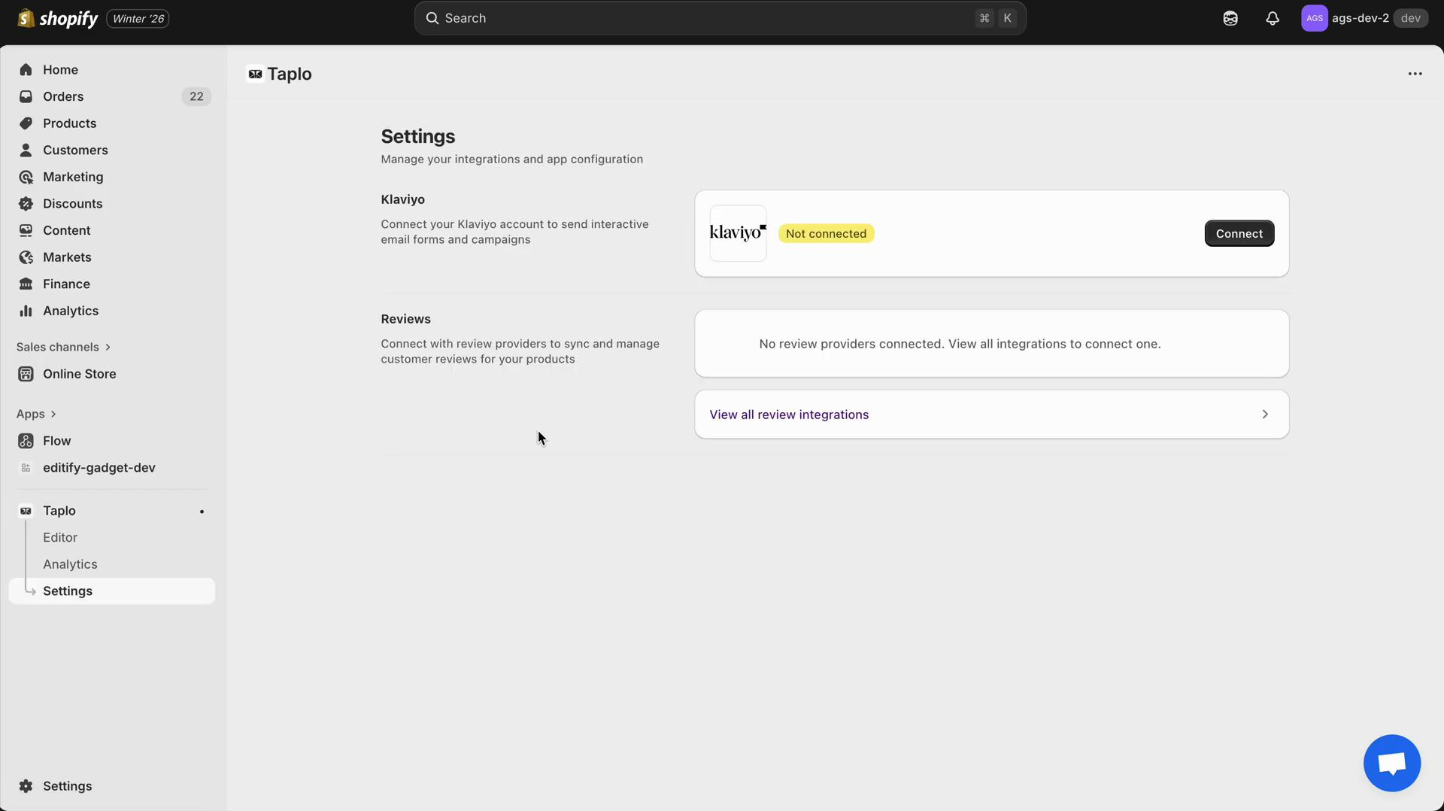Expand the Sales channels section
This screenshot has height=811, width=1444.
point(63,347)
